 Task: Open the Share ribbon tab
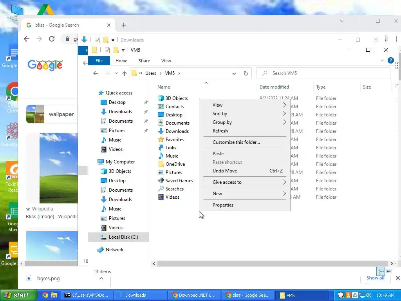(144, 61)
